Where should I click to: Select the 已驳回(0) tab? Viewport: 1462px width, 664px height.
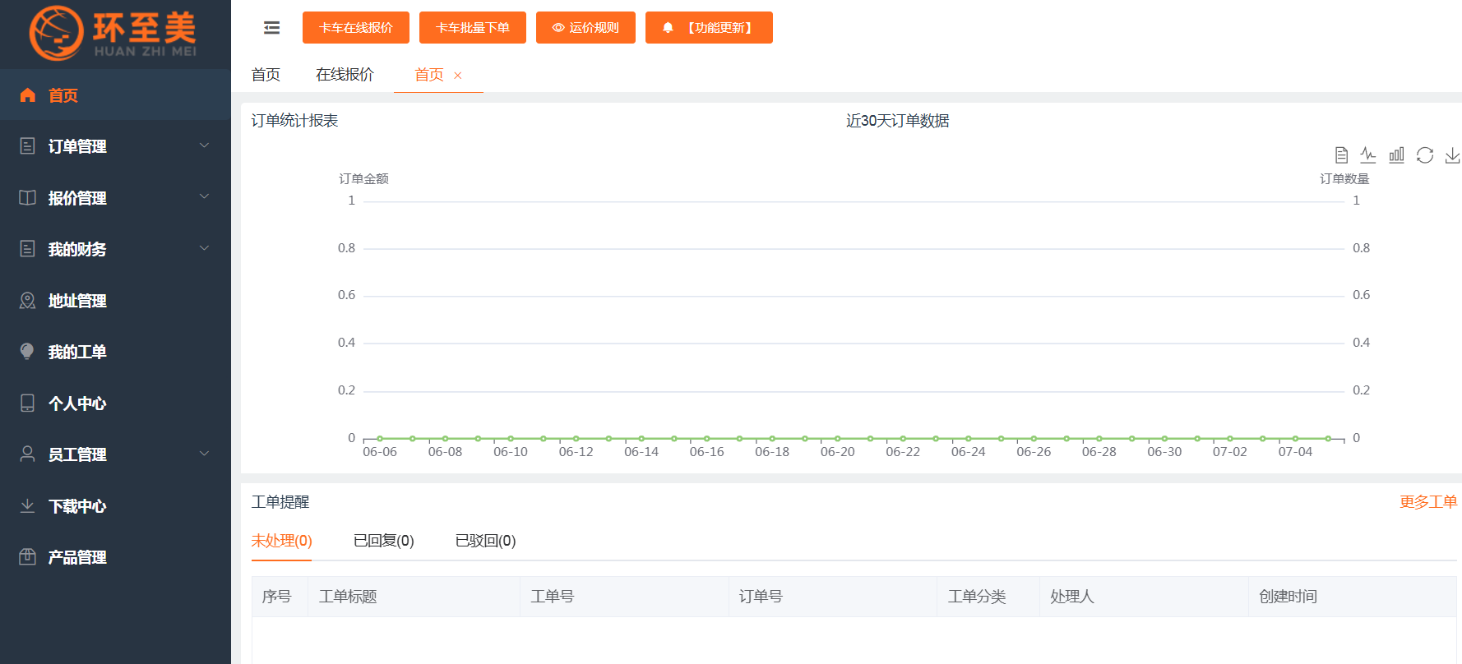pos(485,541)
